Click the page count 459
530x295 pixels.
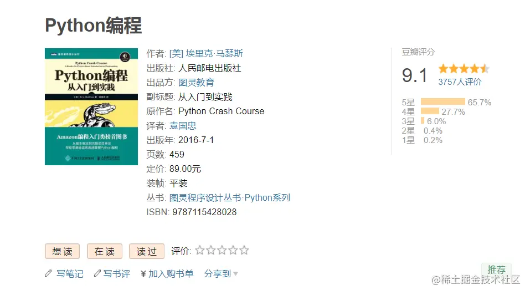[177, 155]
